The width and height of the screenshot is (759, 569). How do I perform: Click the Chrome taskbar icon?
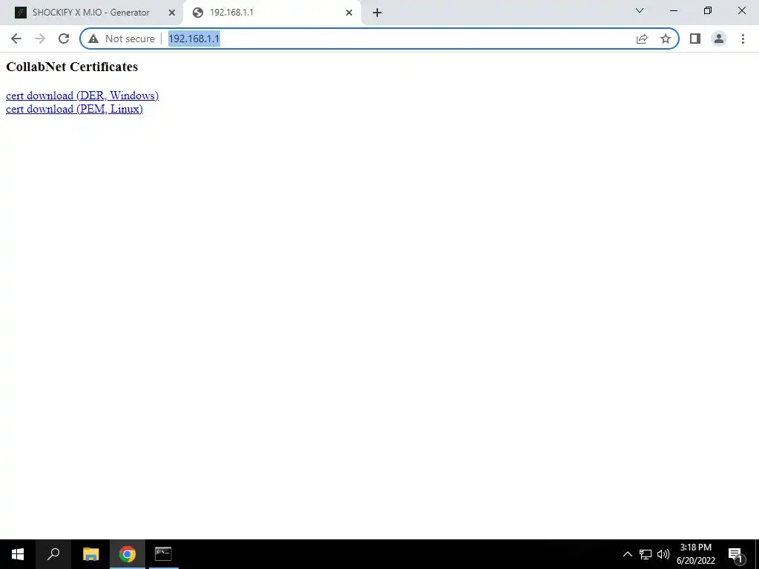(x=127, y=554)
